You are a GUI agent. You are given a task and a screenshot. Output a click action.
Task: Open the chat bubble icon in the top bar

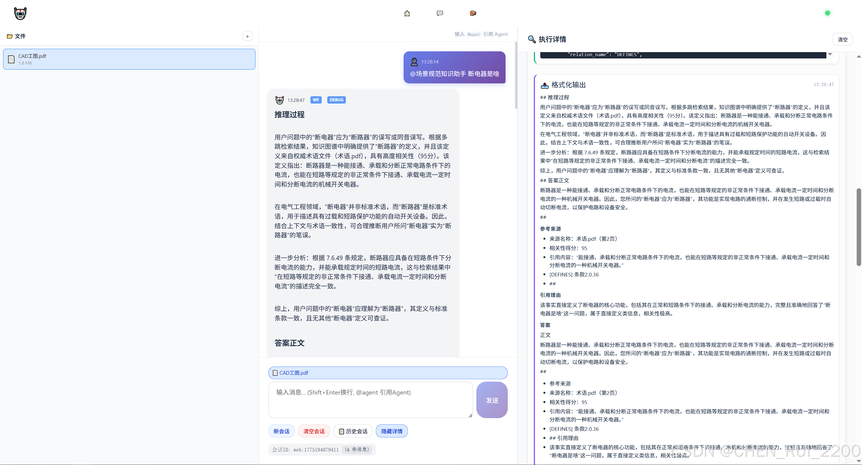(x=440, y=13)
